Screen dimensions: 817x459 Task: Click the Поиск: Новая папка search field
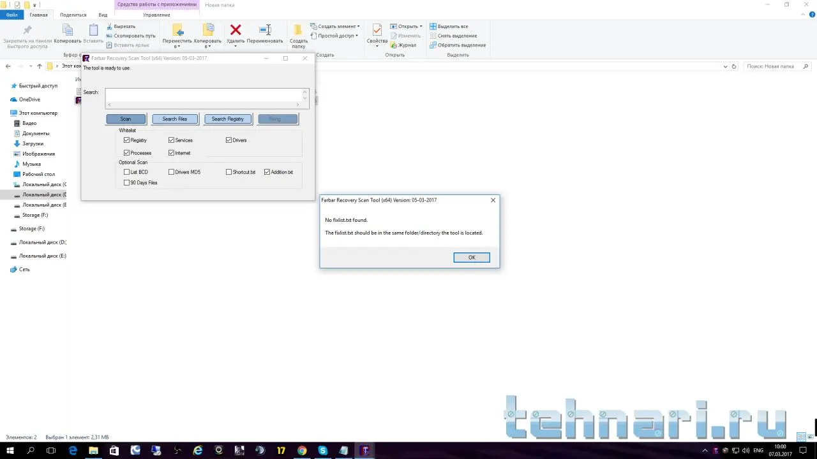778,66
